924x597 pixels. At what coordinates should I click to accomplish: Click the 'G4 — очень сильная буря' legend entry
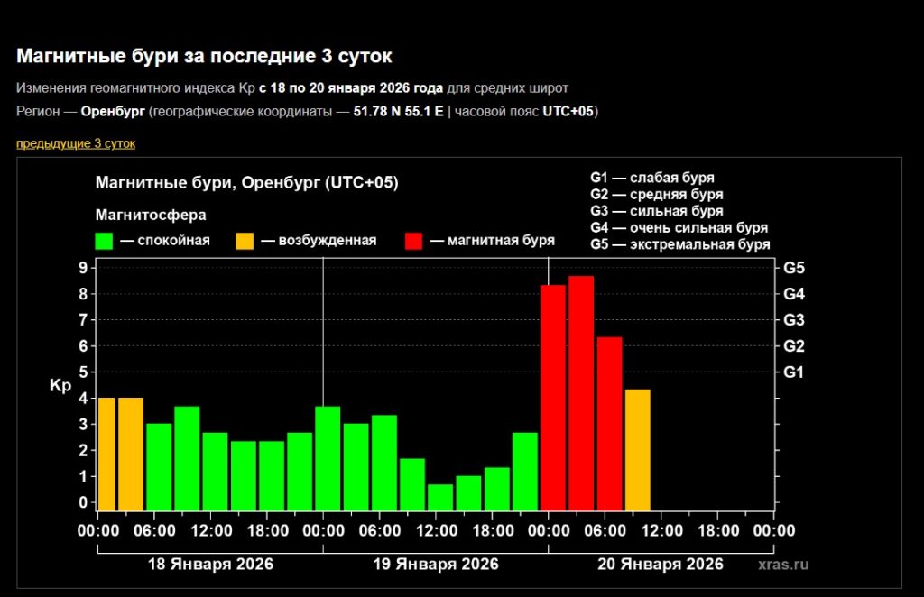pos(679,227)
